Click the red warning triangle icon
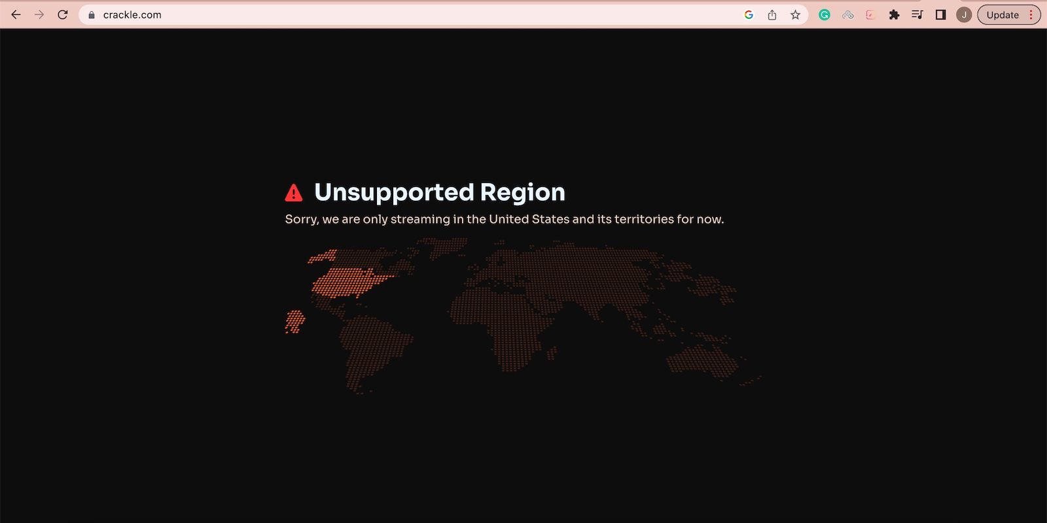The height and width of the screenshot is (523, 1047). [294, 193]
